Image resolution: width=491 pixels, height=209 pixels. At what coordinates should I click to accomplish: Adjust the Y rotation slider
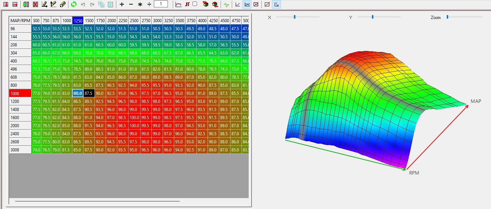379,17
